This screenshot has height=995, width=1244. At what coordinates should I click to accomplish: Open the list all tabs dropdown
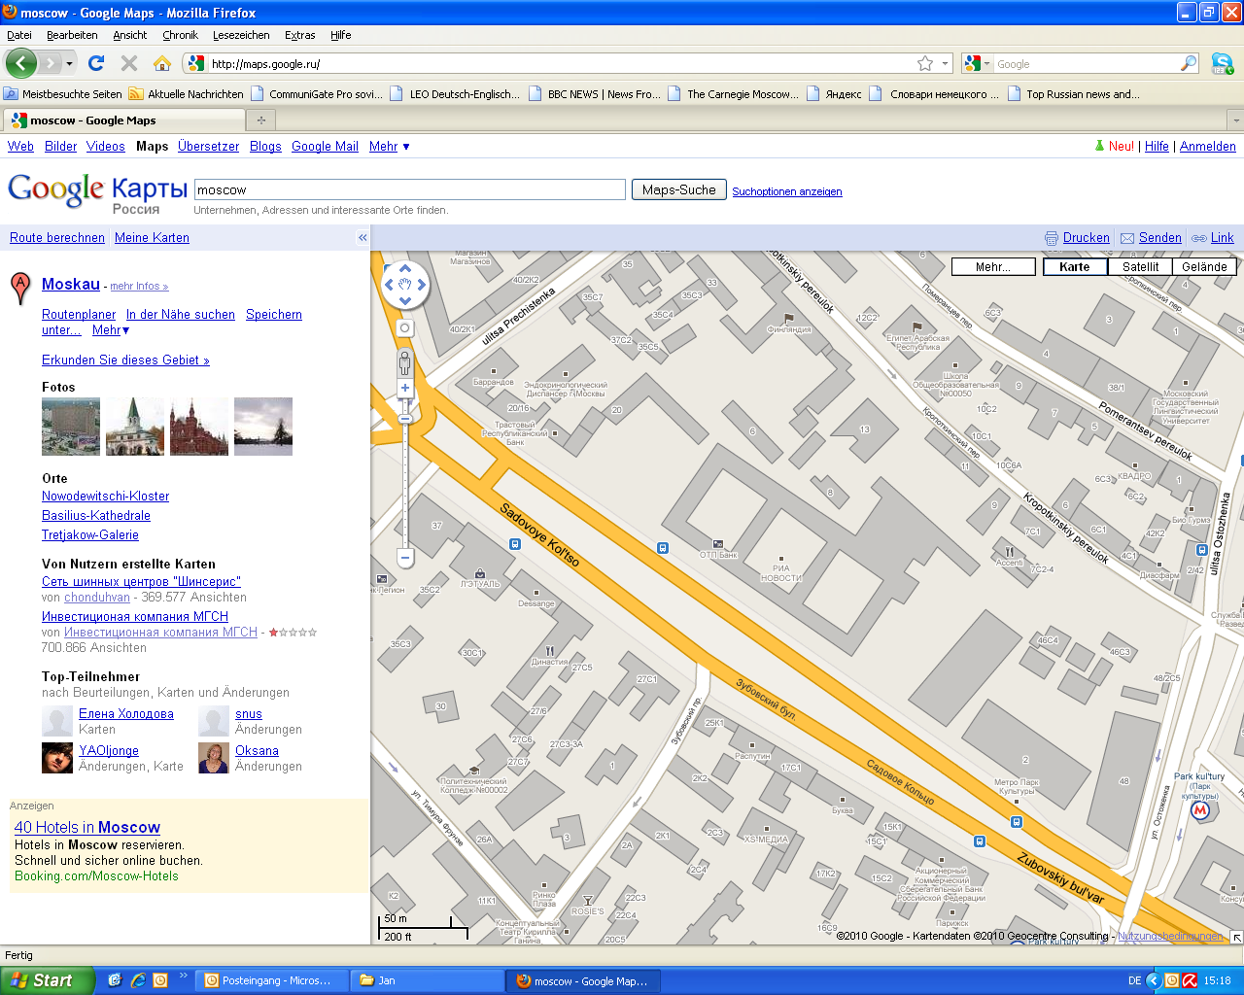(1235, 120)
